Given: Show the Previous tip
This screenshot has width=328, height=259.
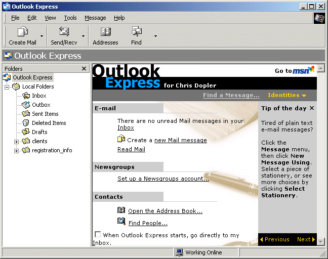Looking at the screenshot, I should click(274, 240).
